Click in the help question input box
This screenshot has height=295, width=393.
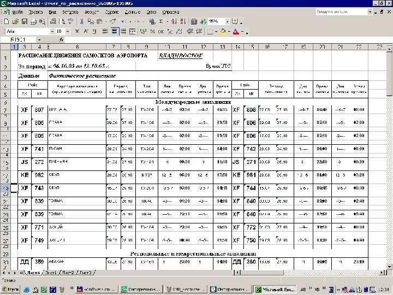tap(342, 12)
